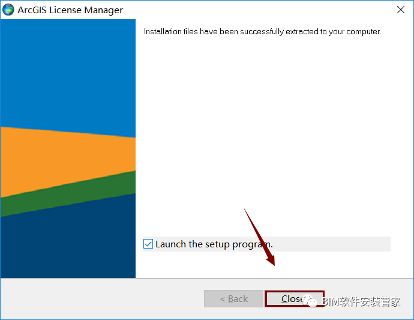Close the dialog with the X icon
Screen dimensions: 414x320
tap(401, 10)
